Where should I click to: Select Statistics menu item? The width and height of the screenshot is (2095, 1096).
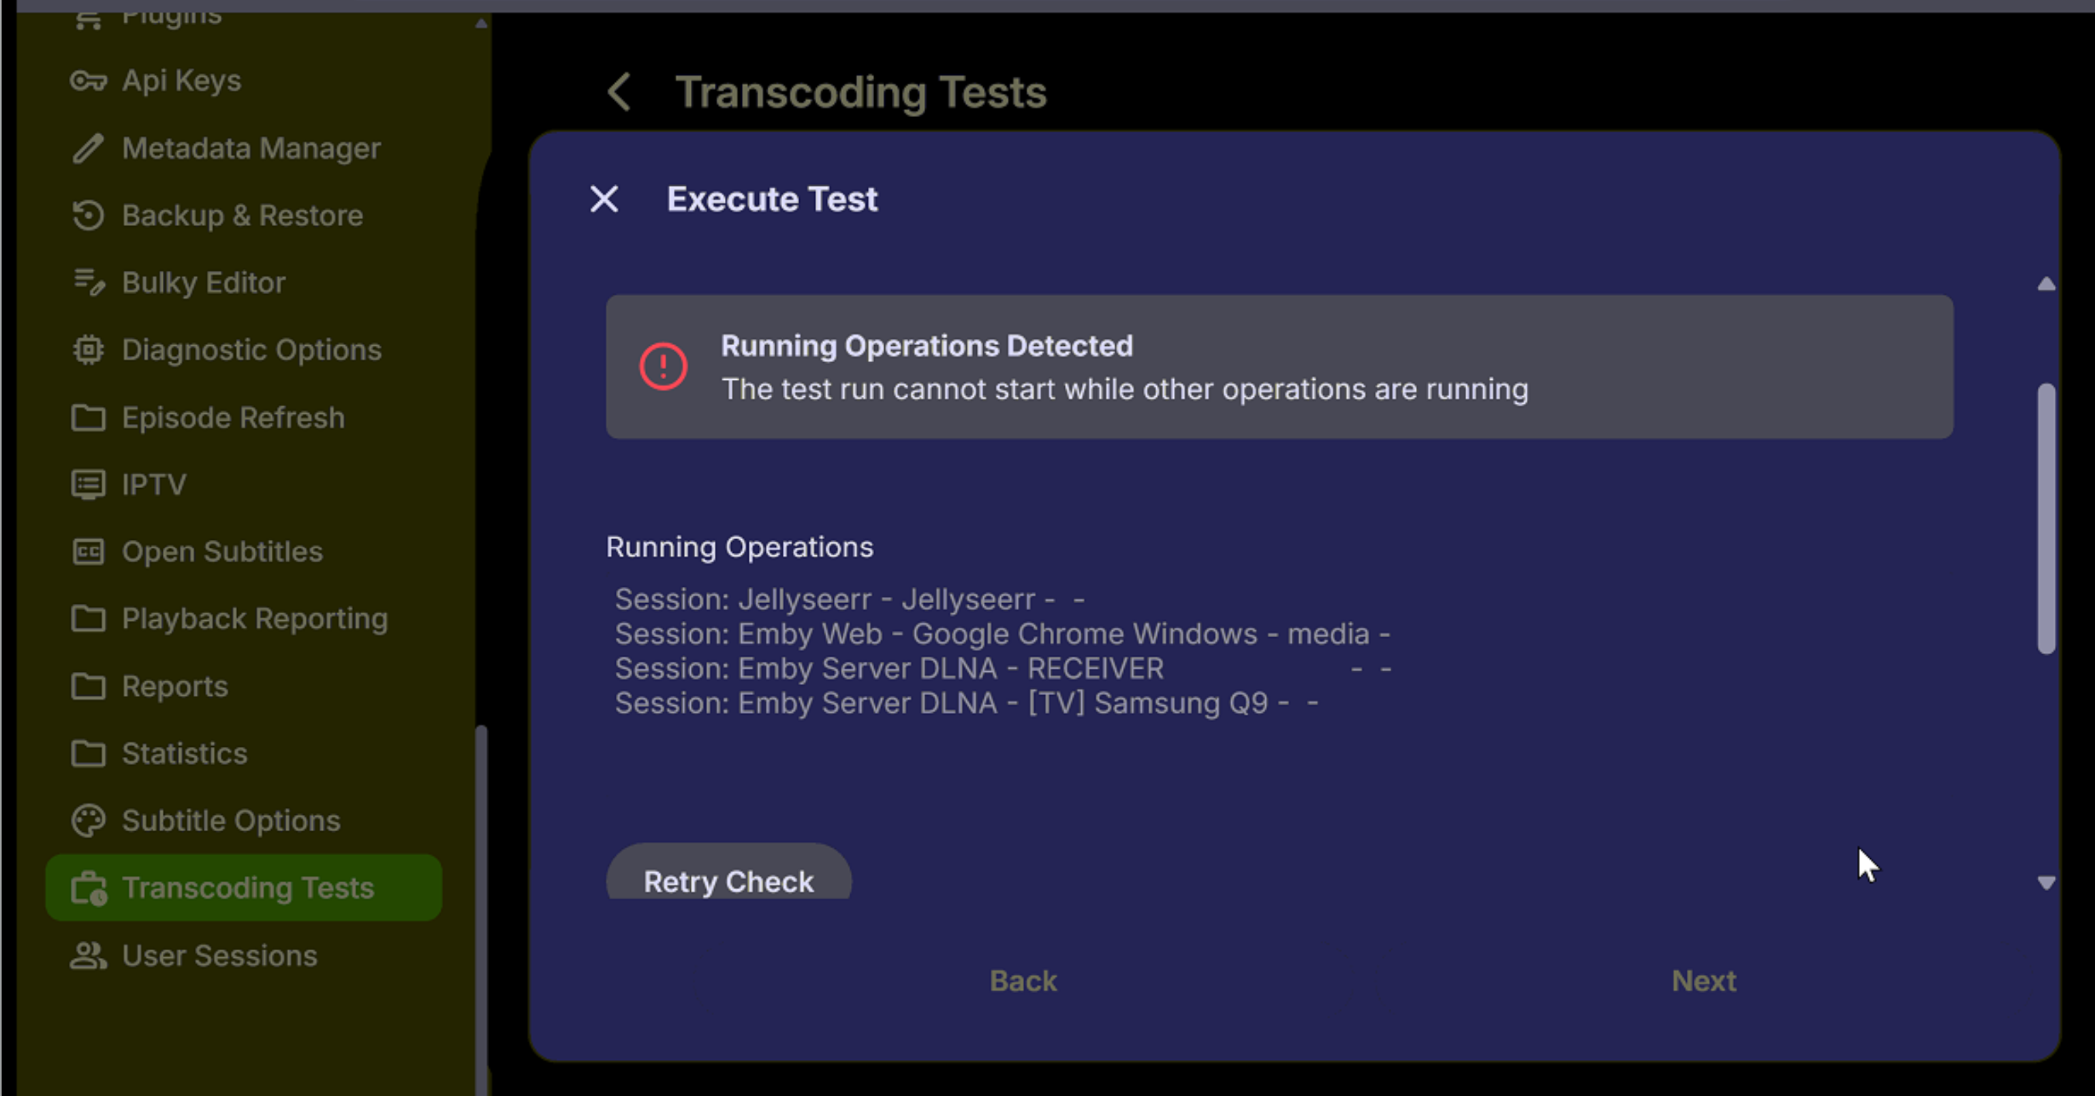click(185, 753)
